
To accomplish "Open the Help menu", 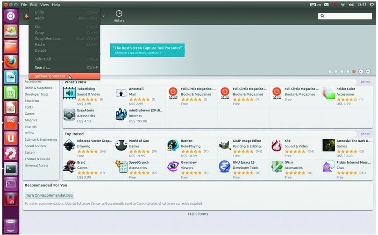I will pos(56,5).
